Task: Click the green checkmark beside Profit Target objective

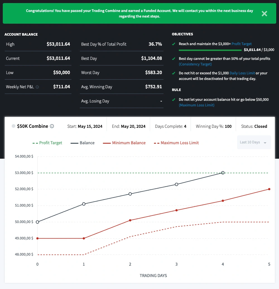Action: 174,44
